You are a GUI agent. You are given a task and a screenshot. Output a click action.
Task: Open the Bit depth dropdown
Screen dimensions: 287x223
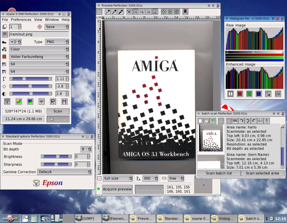[86, 149]
